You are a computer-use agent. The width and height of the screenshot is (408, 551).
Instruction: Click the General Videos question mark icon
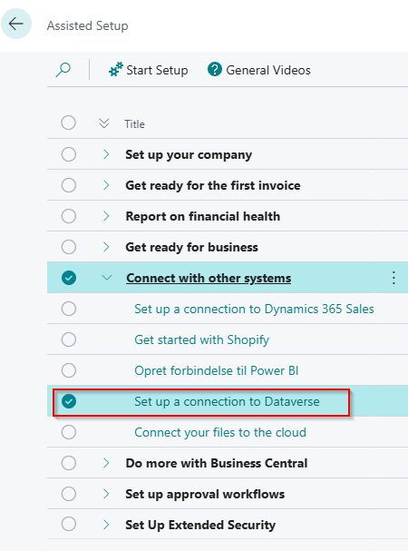pos(215,69)
